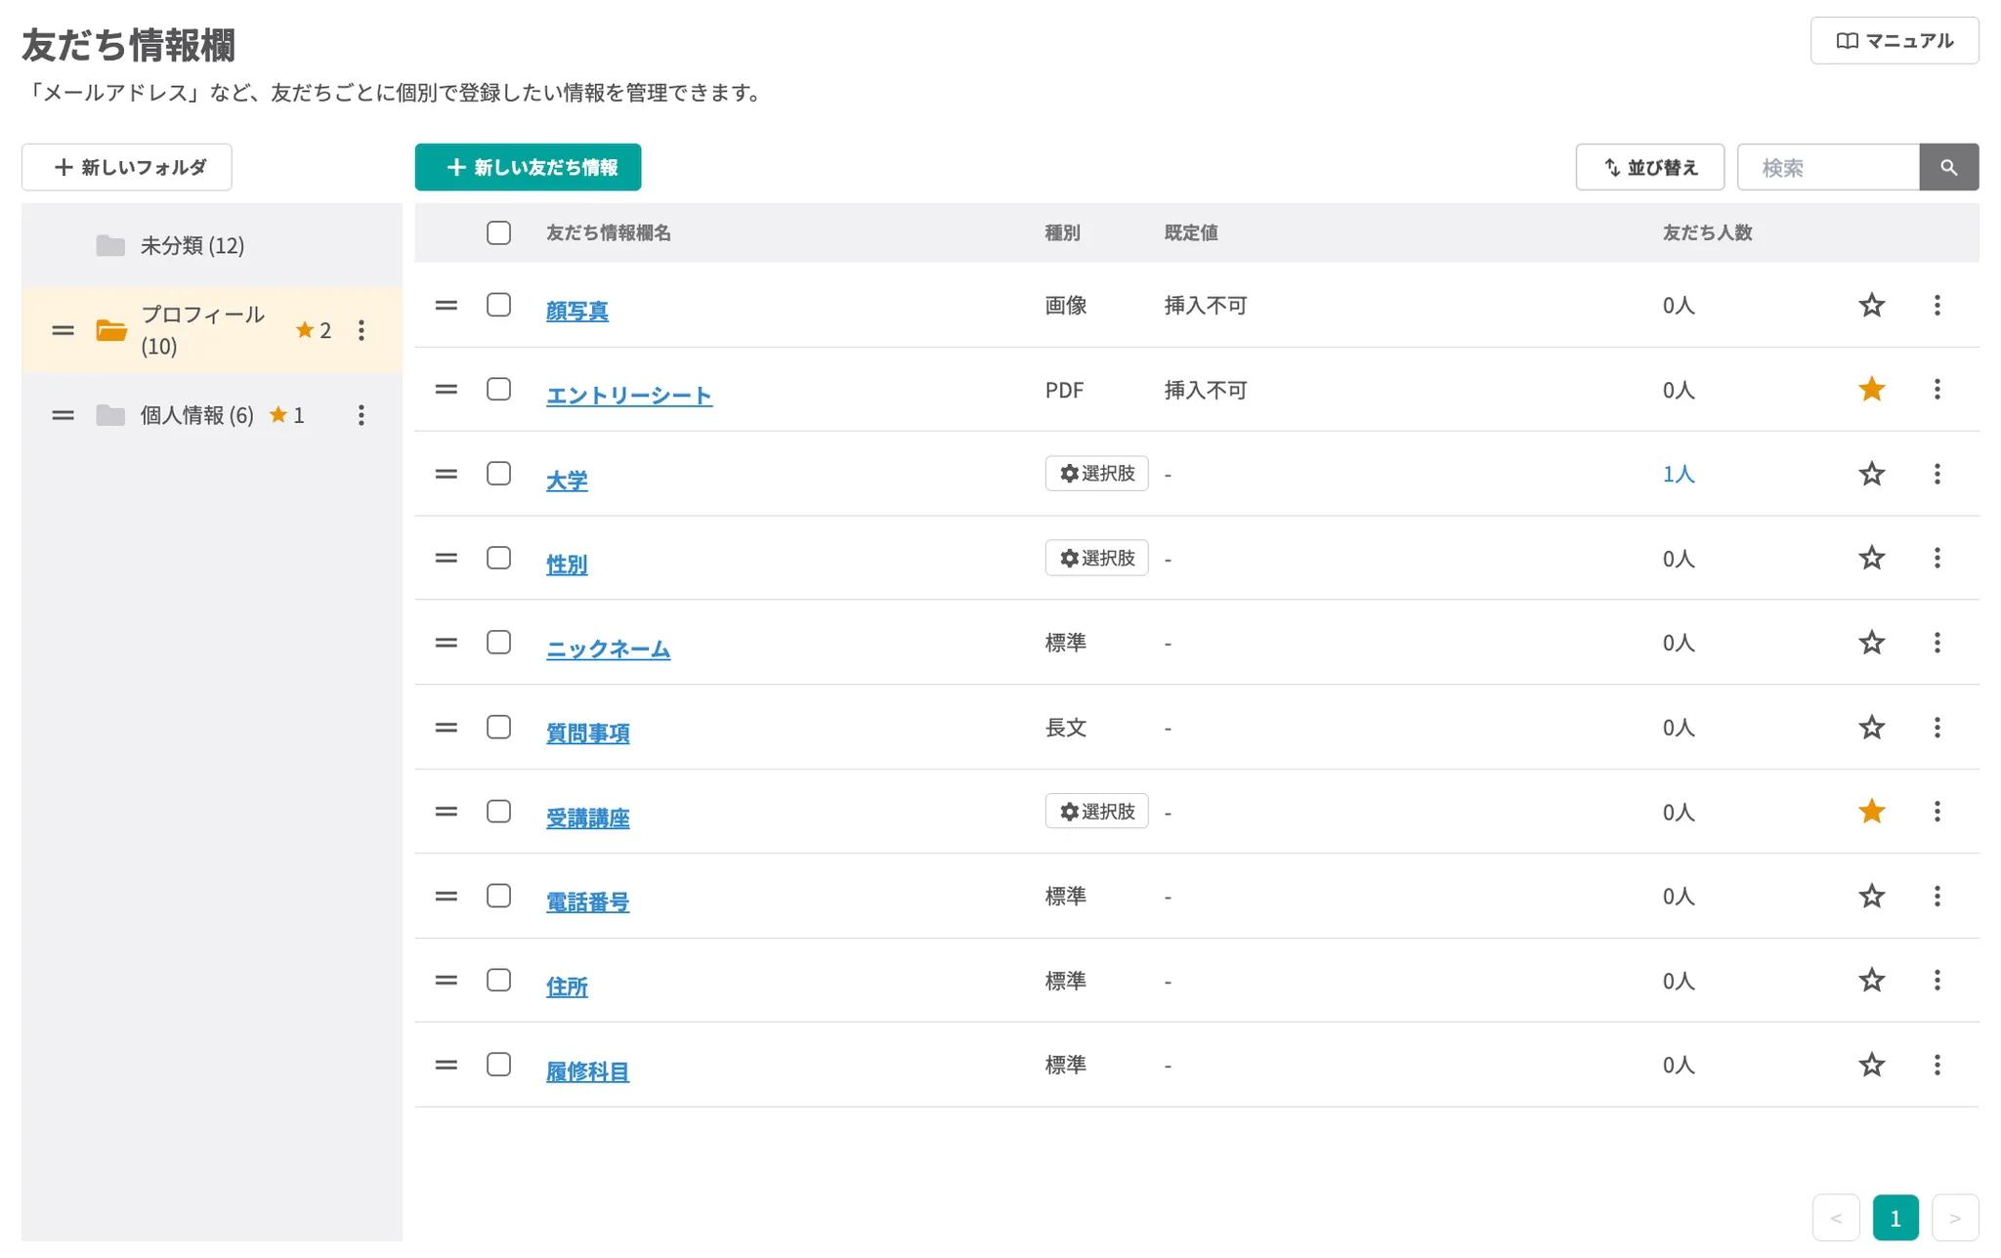The height and width of the screenshot is (1258, 2001).
Task: Open the kebab menu for 電話番号 row
Action: click(x=1937, y=896)
